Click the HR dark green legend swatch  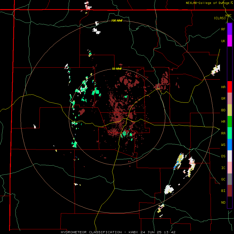click(230, 121)
